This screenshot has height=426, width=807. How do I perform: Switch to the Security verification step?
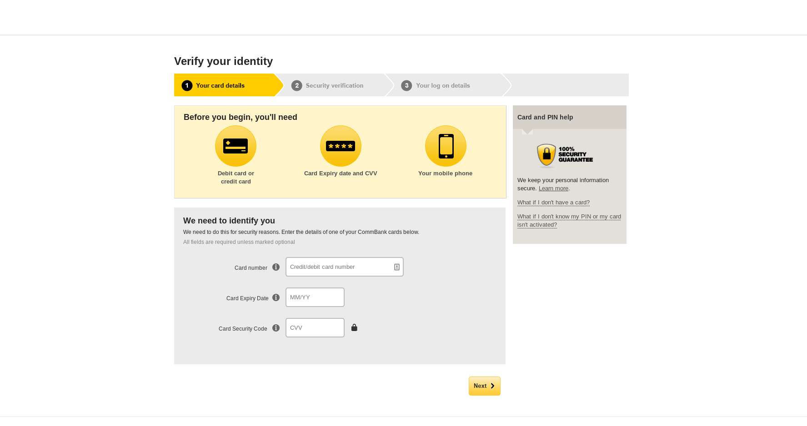(x=335, y=85)
